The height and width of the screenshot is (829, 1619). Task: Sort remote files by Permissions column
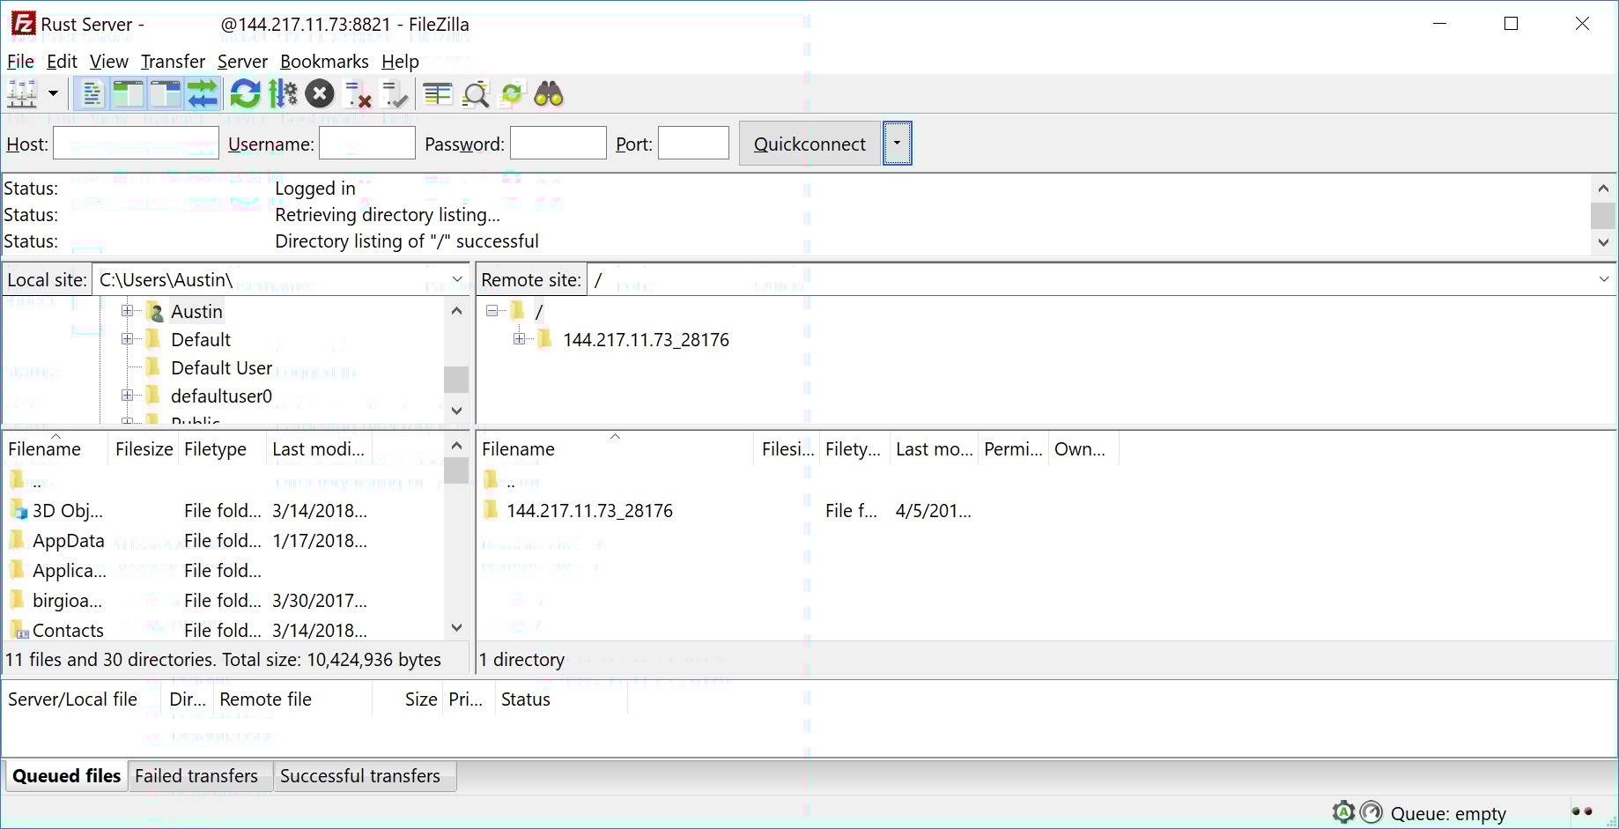point(1013,449)
